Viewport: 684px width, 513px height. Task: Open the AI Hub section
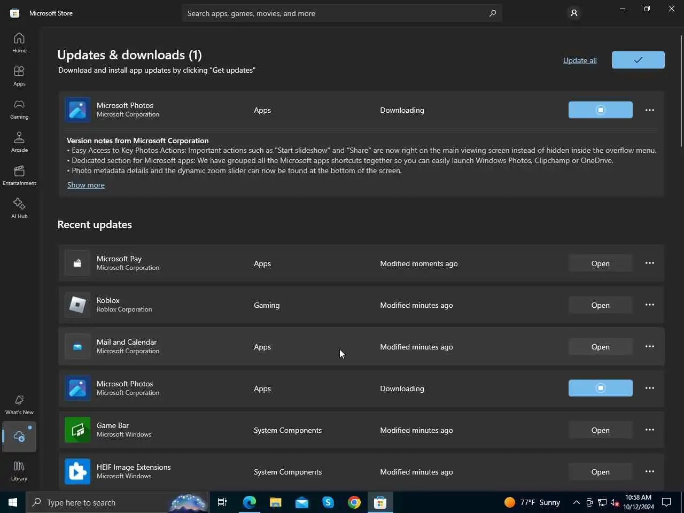(x=19, y=208)
